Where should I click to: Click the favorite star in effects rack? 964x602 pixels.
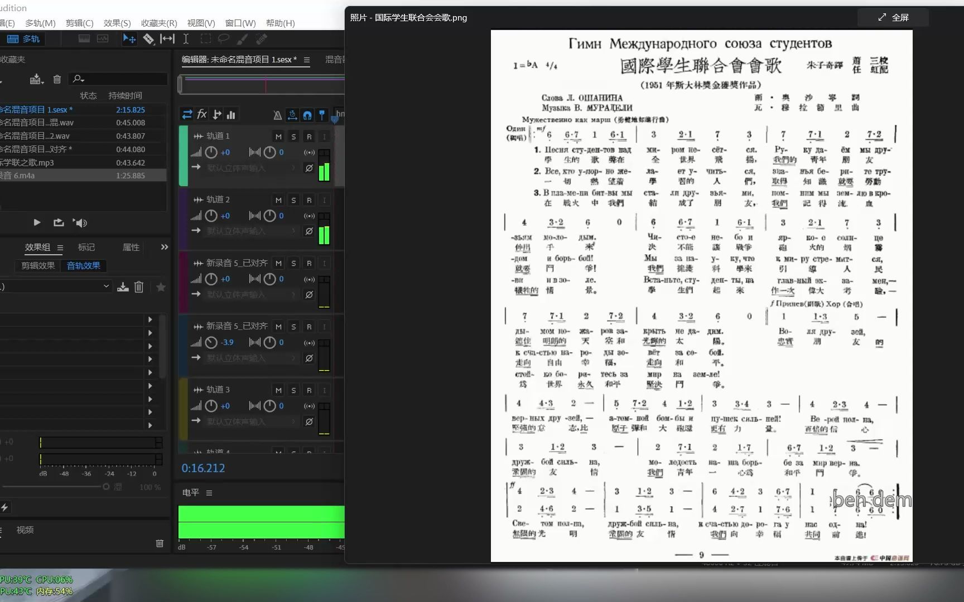pyautogui.click(x=161, y=287)
